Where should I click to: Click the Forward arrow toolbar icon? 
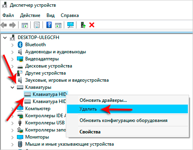[x=13, y=25]
